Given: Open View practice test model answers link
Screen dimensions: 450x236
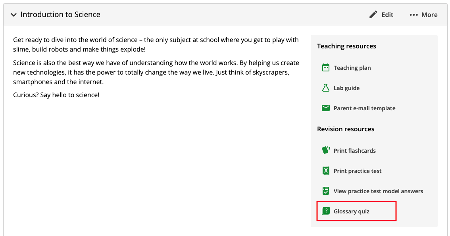Looking at the screenshot, I should (378, 191).
